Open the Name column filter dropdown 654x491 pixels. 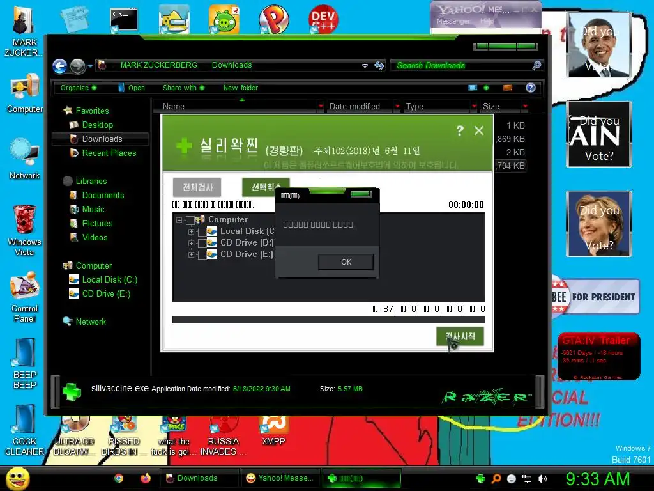[321, 107]
